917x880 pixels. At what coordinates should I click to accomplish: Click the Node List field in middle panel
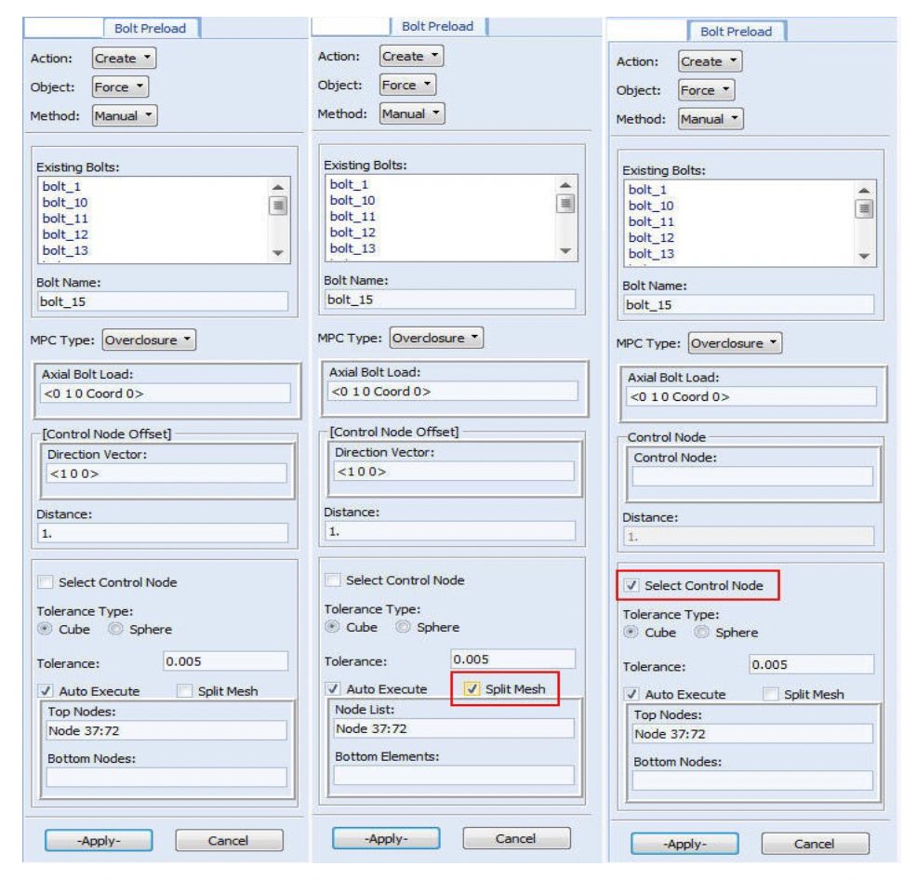tap(454, 728)
